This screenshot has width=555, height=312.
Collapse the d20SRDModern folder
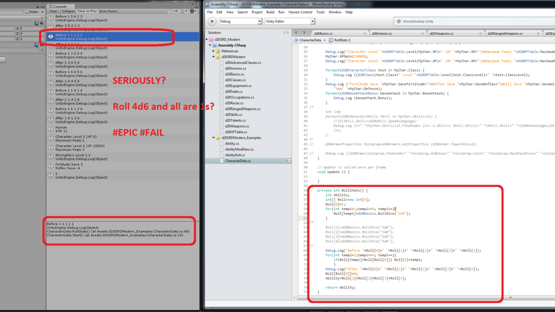tap(214, 57)
